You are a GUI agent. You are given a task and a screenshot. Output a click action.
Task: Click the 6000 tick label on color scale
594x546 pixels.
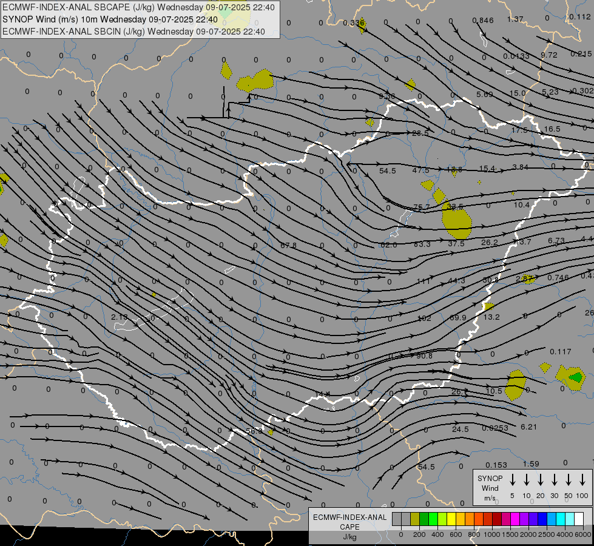583,534
